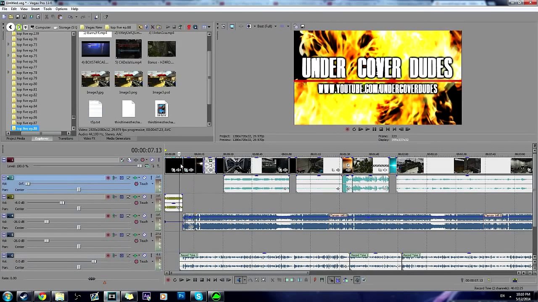
Task: Expand the top five ep.73 folder
Action: point(8,44)
